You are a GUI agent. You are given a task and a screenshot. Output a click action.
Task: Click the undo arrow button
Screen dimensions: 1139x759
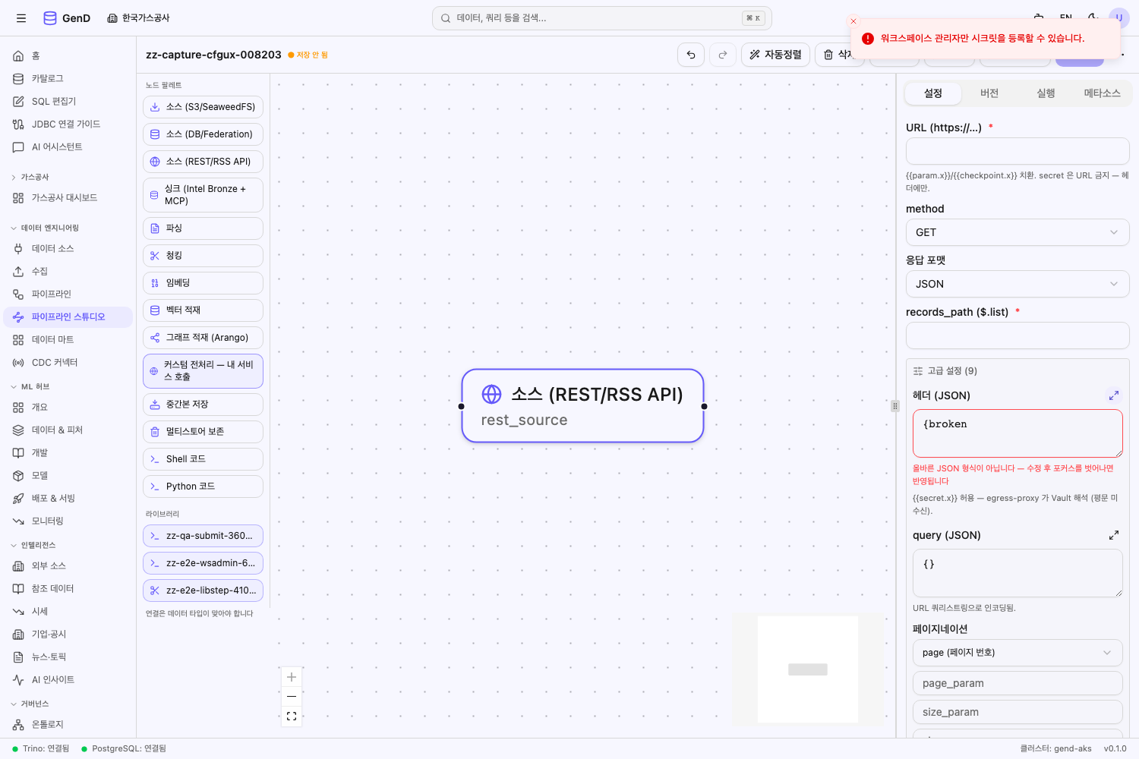691,55
